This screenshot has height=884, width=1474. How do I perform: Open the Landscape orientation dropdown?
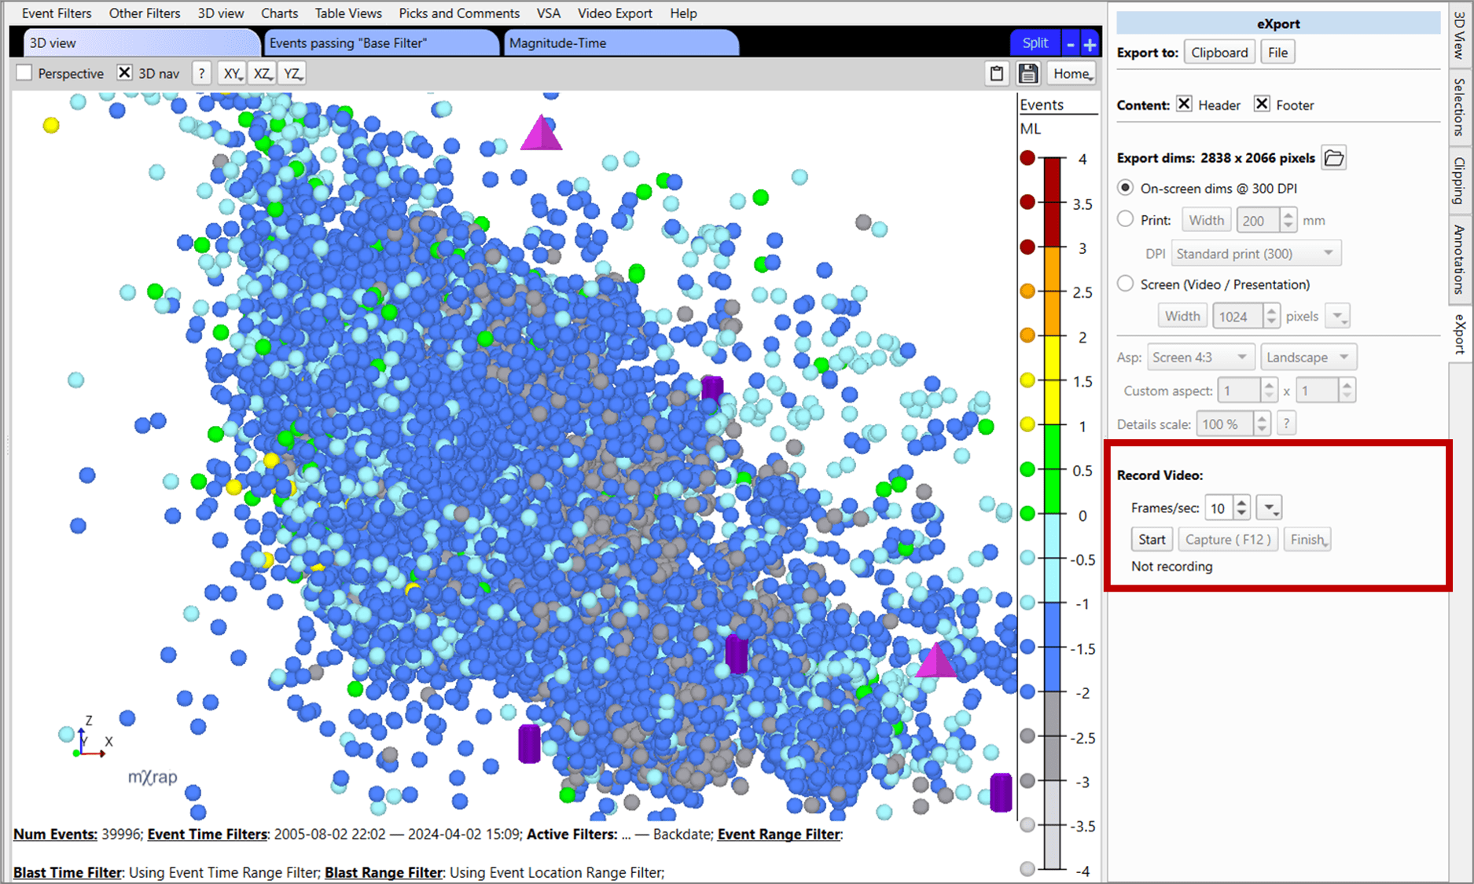pyautogui.click(x=1307, y=358)
